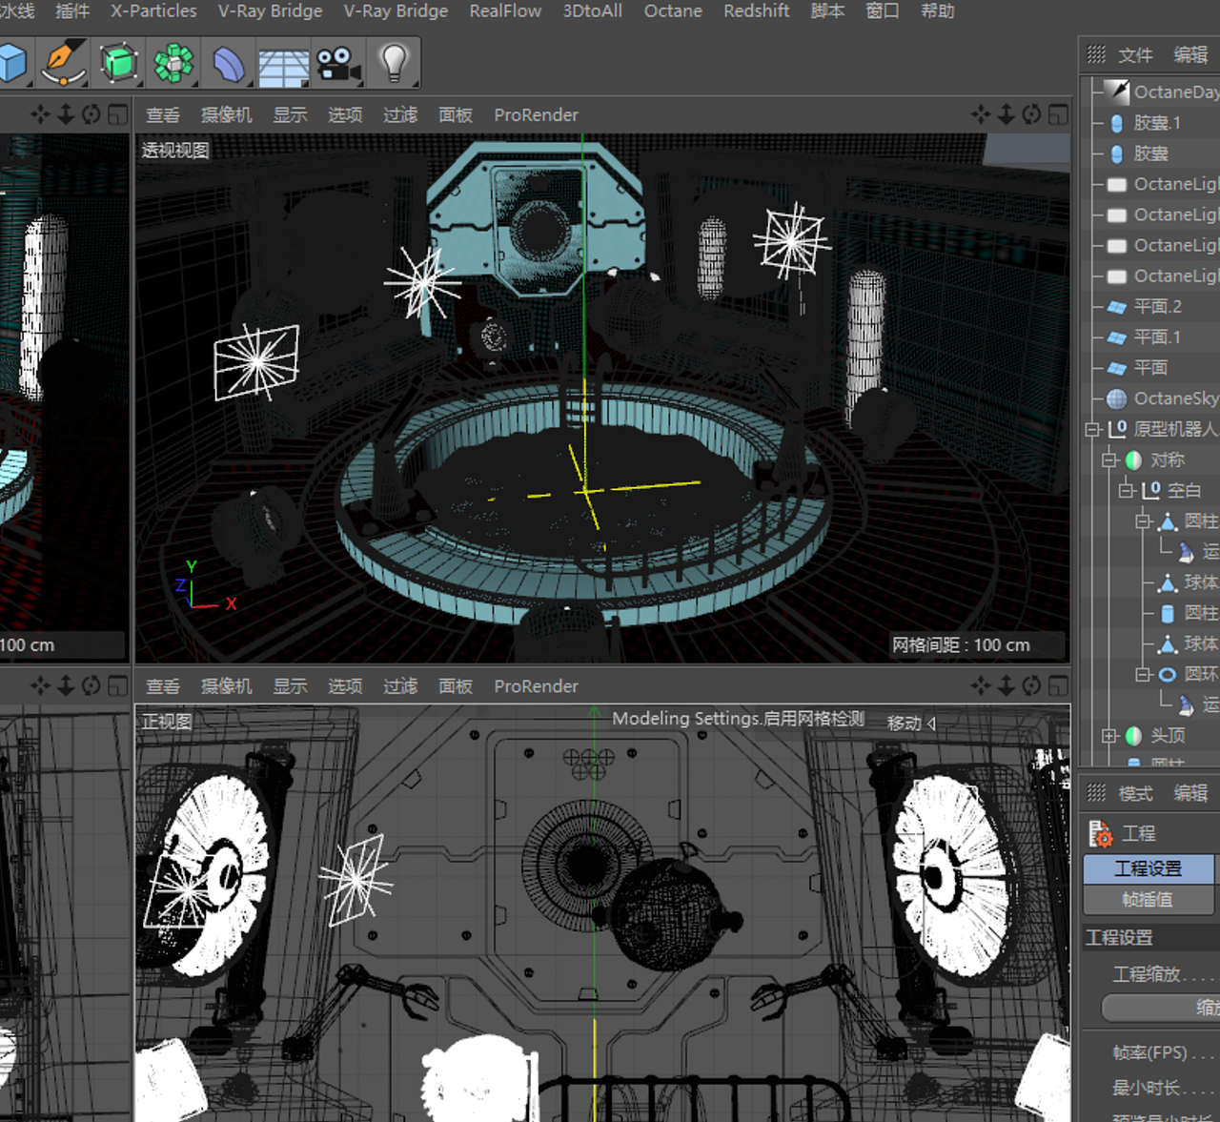Add a camera using the camera icon
Image resolution: width=1220 pixels, height=1122 pixels.
[x=336, y=62]
